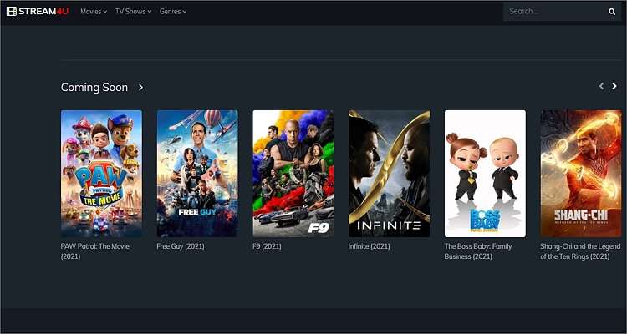Viewport: 627px width, 334px height.
Task: Open the Free Guy poster
Action: click(197, 174)
